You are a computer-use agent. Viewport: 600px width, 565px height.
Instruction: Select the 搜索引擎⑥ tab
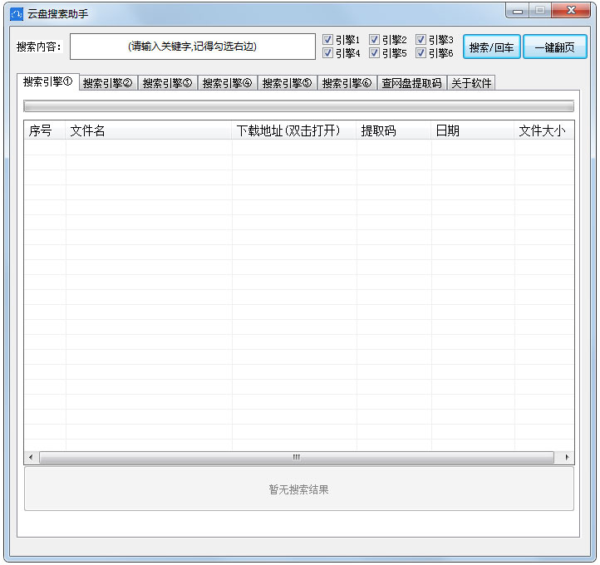[x=347, y=83]
